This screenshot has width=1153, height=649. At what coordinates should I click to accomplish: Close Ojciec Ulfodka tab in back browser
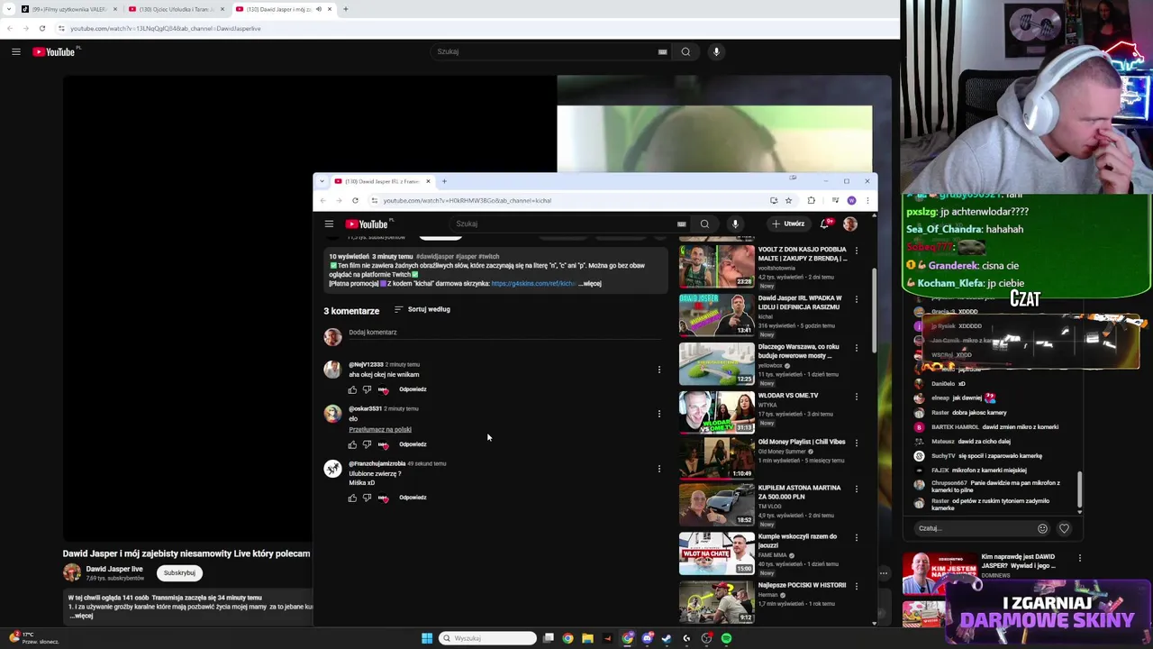(222, 9)
